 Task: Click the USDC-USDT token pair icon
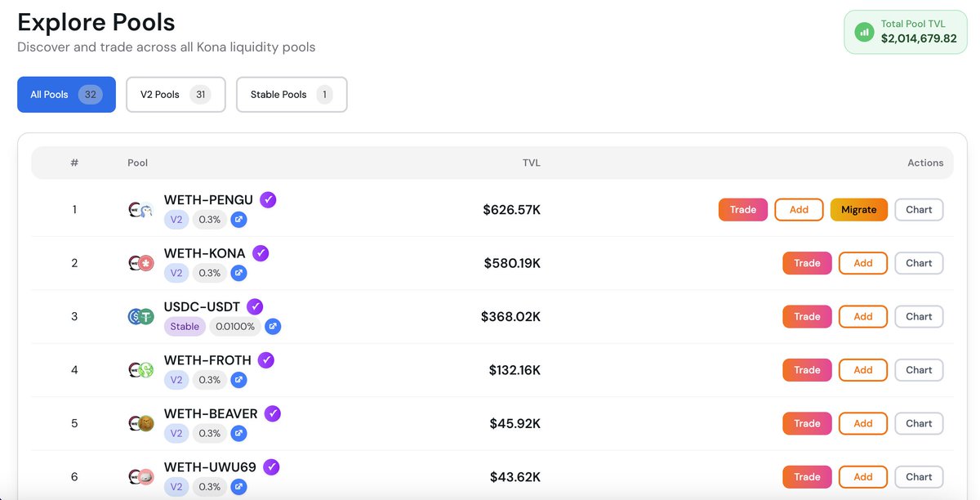click(140, 317)
